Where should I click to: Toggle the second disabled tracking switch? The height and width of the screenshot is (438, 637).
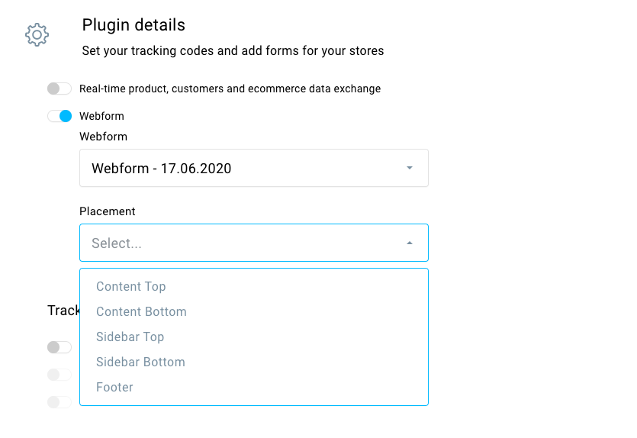60,375
